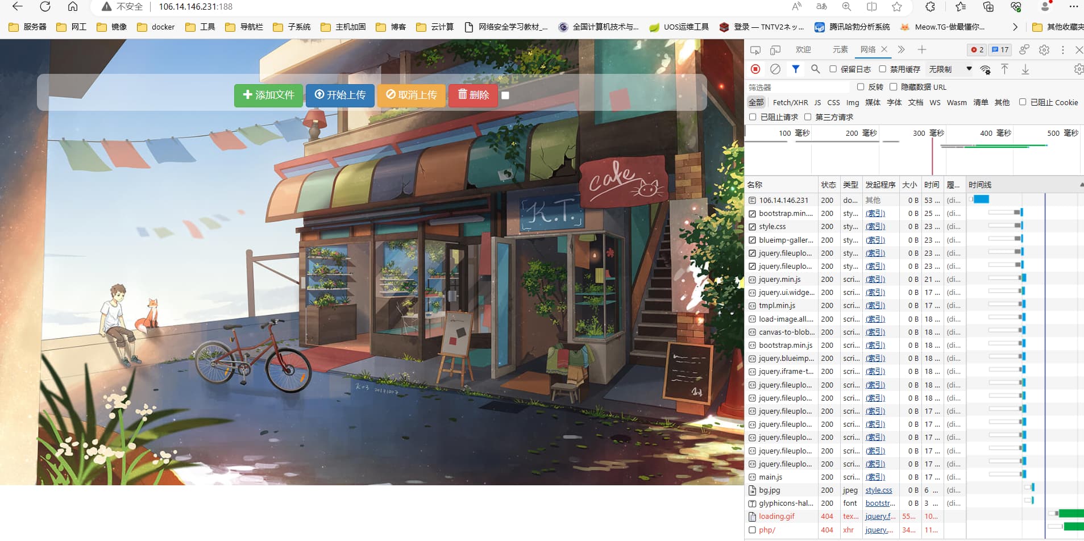The height and width of the screenshot is (541, 1084).
Task: Click the zoom magnifier icon in address bar
Action: coord(846,7)
